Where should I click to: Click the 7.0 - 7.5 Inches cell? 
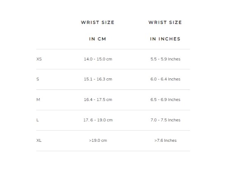tap(165, 120)
